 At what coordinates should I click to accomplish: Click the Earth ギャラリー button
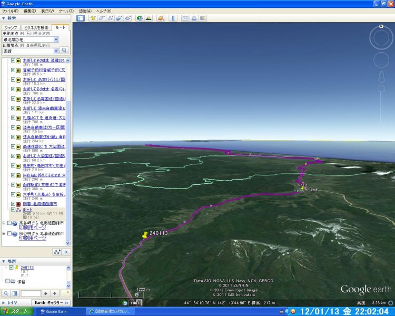click(x=52, y=303)
